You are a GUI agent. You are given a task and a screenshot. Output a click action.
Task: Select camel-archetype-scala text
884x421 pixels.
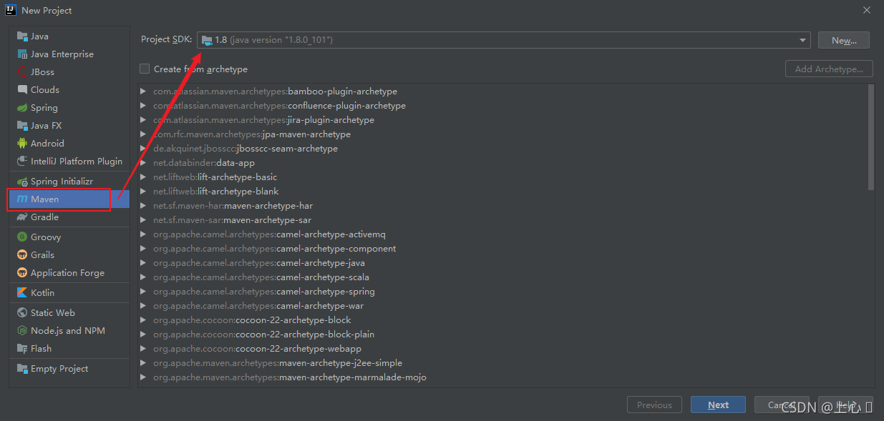tap(323, 277)
